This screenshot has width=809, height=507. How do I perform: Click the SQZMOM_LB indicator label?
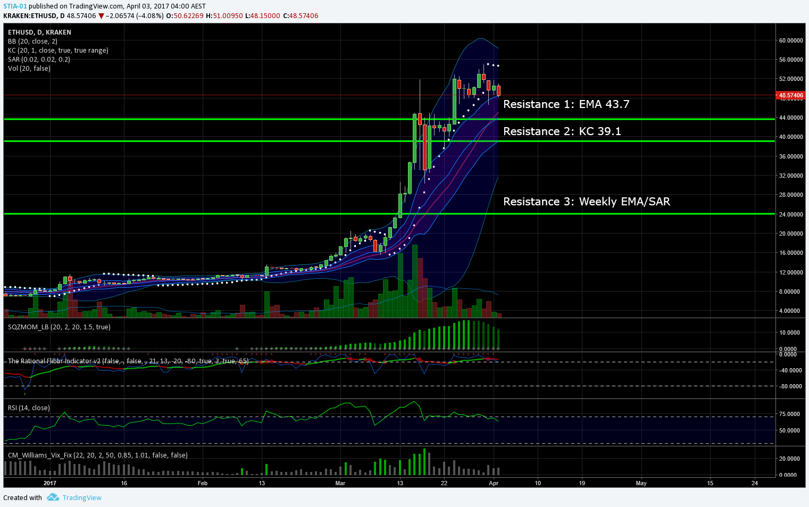click(59, 327)
